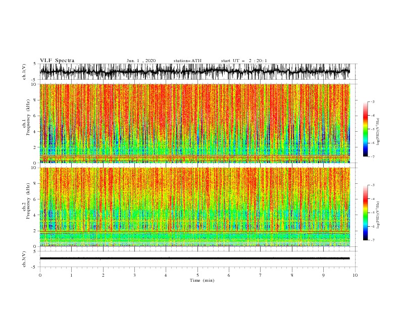Screen dimensions: 400x309
Task: Click the ch.1 spectrogram color bar
Action: point(365,129)
